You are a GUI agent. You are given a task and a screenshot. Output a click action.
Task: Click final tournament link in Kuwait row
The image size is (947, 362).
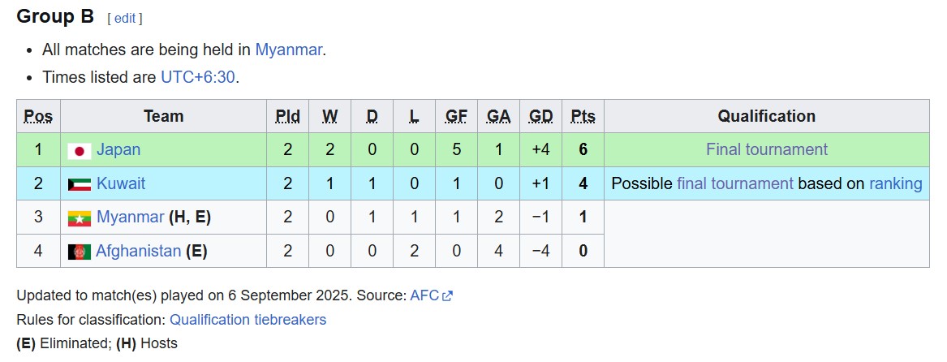(735, 183)
